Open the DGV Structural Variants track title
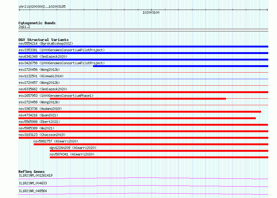This screenshot has width=277, height=198. point(44,40)
